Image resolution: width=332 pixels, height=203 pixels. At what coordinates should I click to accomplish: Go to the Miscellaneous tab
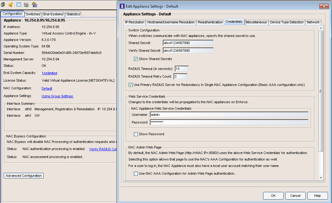coord(256,22)
